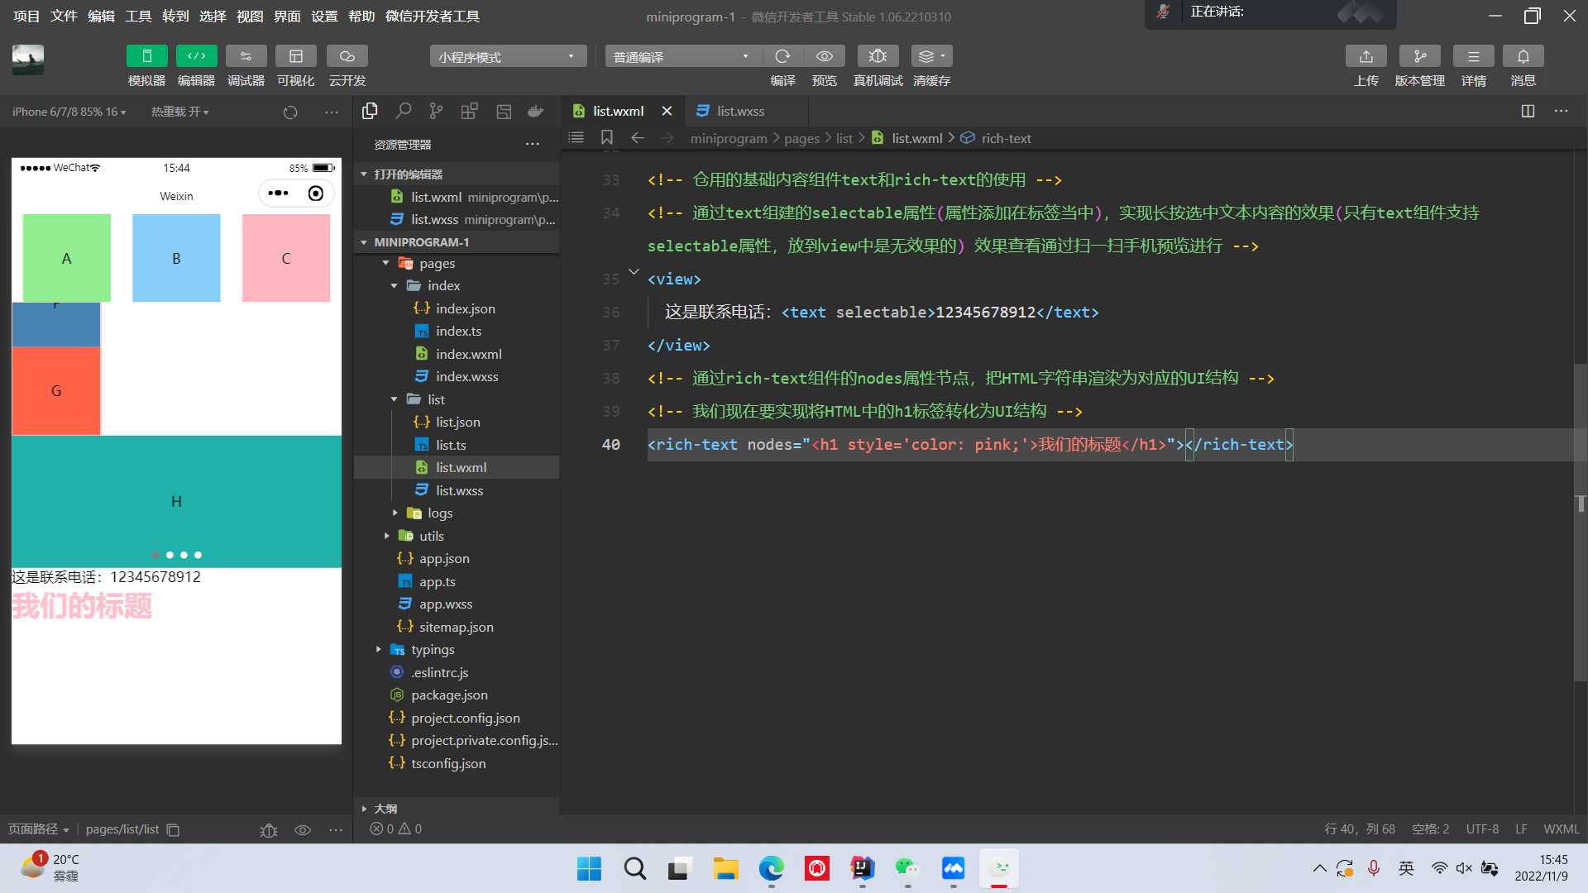Switch to the list.wxss tab
The image size is (1588, 893).
pos(739,111)
